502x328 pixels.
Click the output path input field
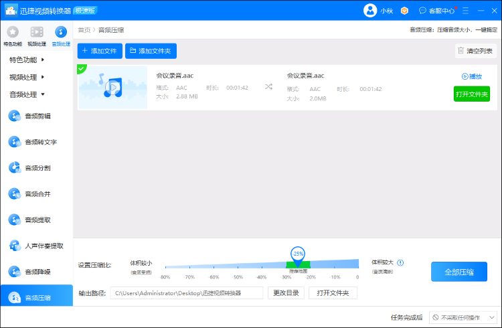click(187, 293)
